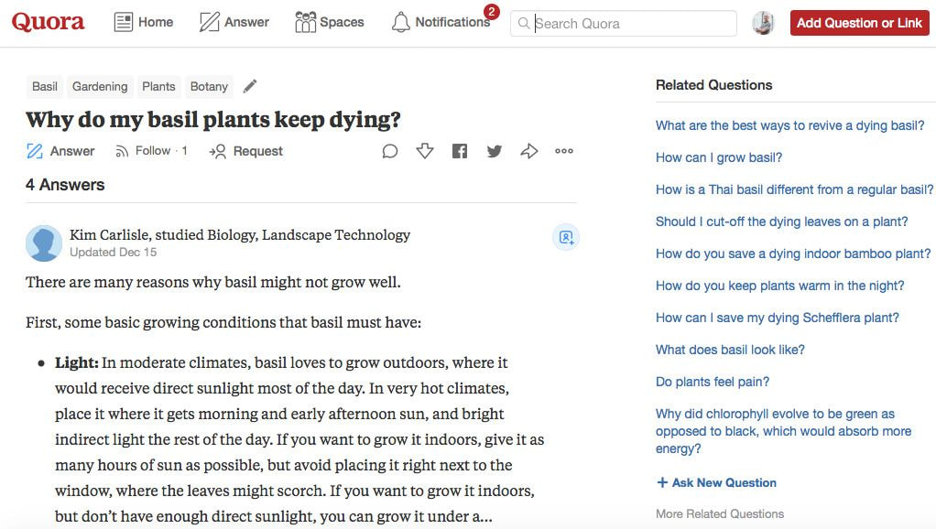Open the profile avatar menu
Viewport: 936px width, 529px height.
[764, 23]
